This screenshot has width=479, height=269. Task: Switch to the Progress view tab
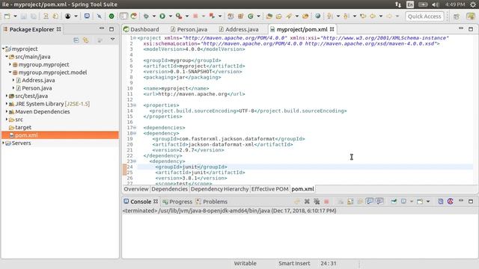pos(177,202)
